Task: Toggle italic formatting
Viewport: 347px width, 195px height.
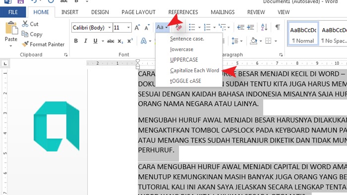Action: point(85,41)
